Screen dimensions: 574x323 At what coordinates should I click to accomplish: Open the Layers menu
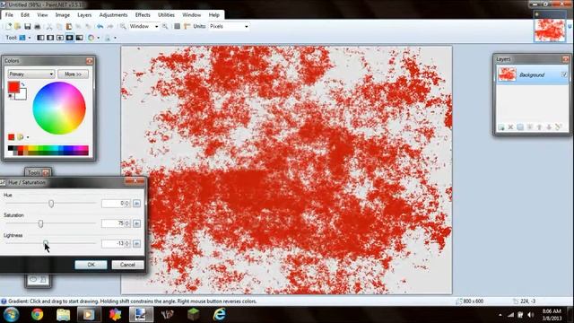point(84,15)
